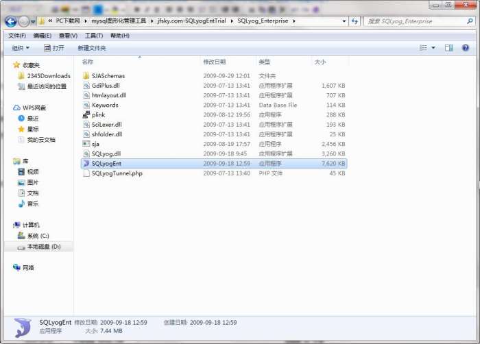Viewport: 480px width, 344px height.
Task: Click the refresh button beside address bar
Action: (x=355, y=21)
